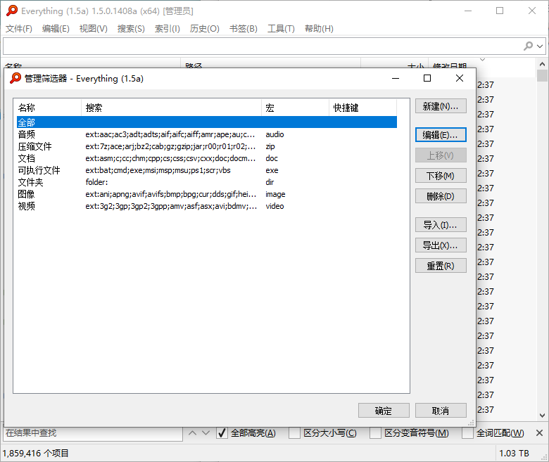Open the 历史(O) menu
The width and height of the screenshot is (549, 462).
point(205,29)
